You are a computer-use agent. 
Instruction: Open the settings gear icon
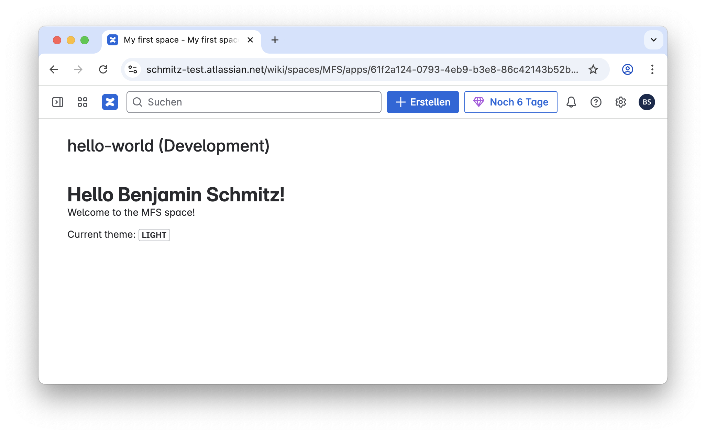621,102
